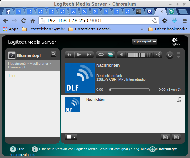Save the current playlist
The height and width of the screenshot is (158, 190).
tap(166, 137)
